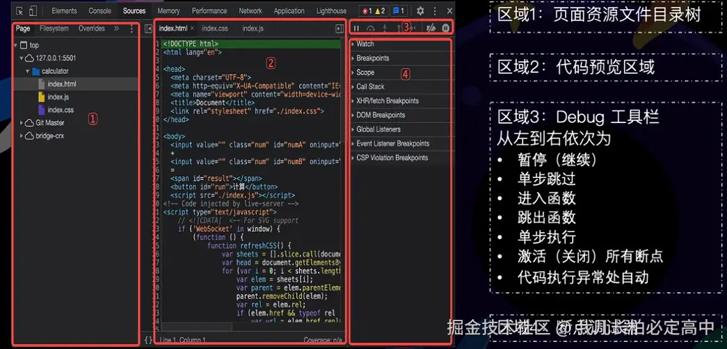Switch to the Filesystem tab

tap(54, 29)
